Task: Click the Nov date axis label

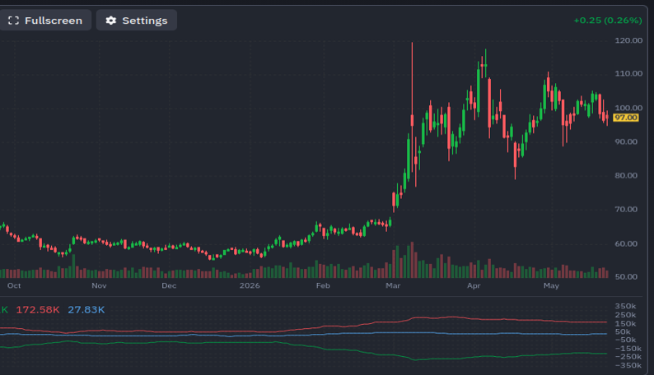Action: tap(99, 285)
